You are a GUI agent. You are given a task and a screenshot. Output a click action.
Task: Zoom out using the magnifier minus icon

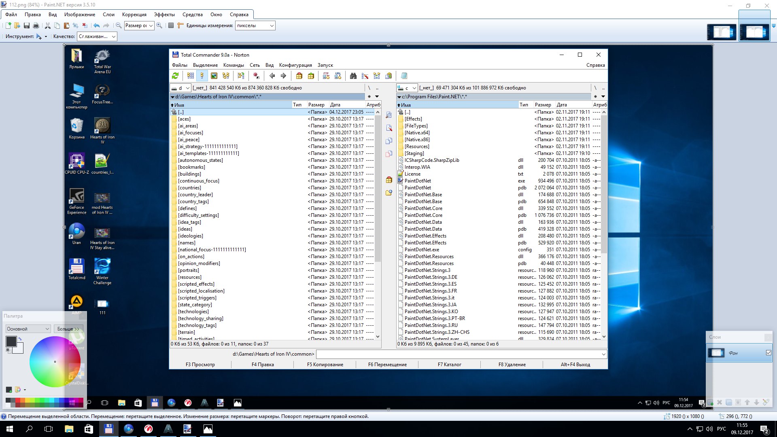coord(119,25)
